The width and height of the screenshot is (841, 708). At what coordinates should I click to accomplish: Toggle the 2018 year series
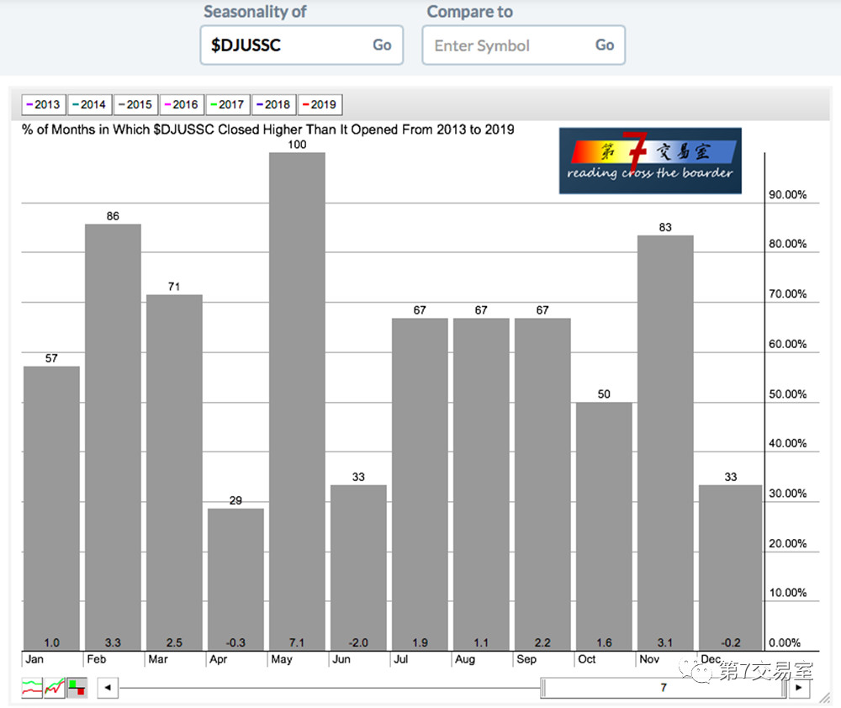tap(273, 104)
